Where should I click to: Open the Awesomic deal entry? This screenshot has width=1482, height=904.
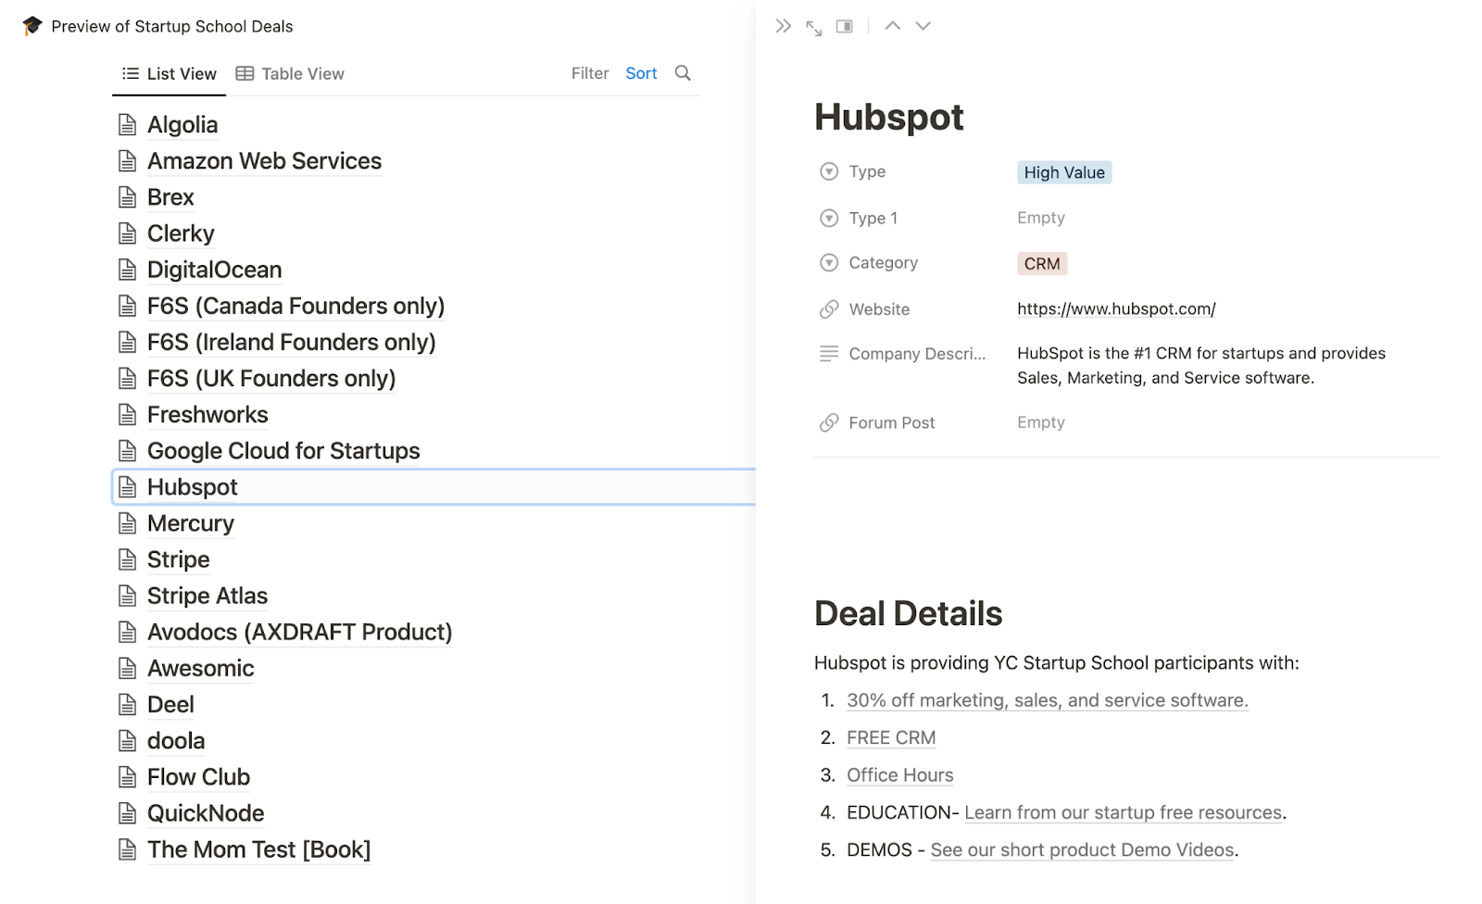[201, 669]
